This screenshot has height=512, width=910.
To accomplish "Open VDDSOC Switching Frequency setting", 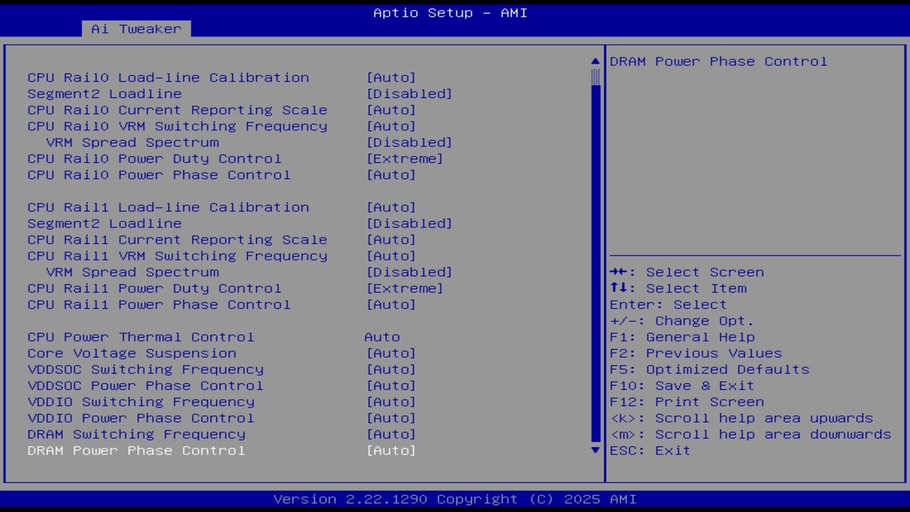I will tap(145, 369).
